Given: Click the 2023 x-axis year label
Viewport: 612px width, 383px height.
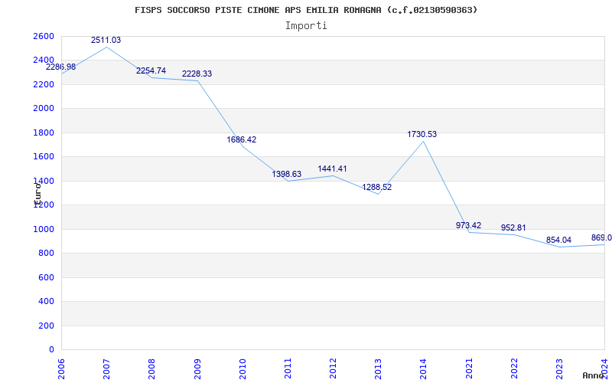Looking at the screenshot, I should point(559,368).
